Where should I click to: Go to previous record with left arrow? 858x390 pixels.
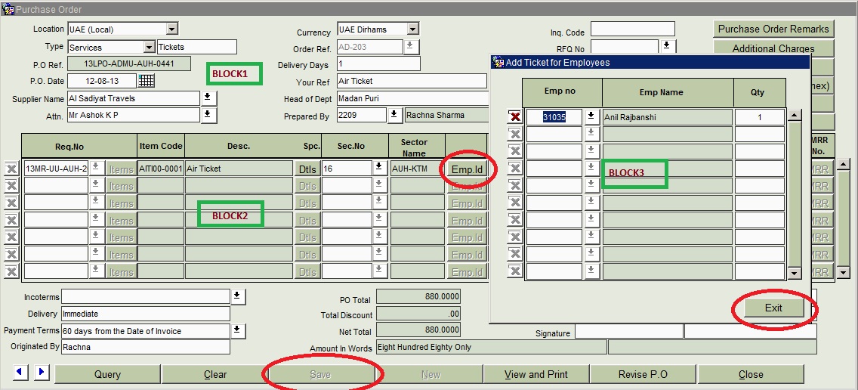[20, 372]
